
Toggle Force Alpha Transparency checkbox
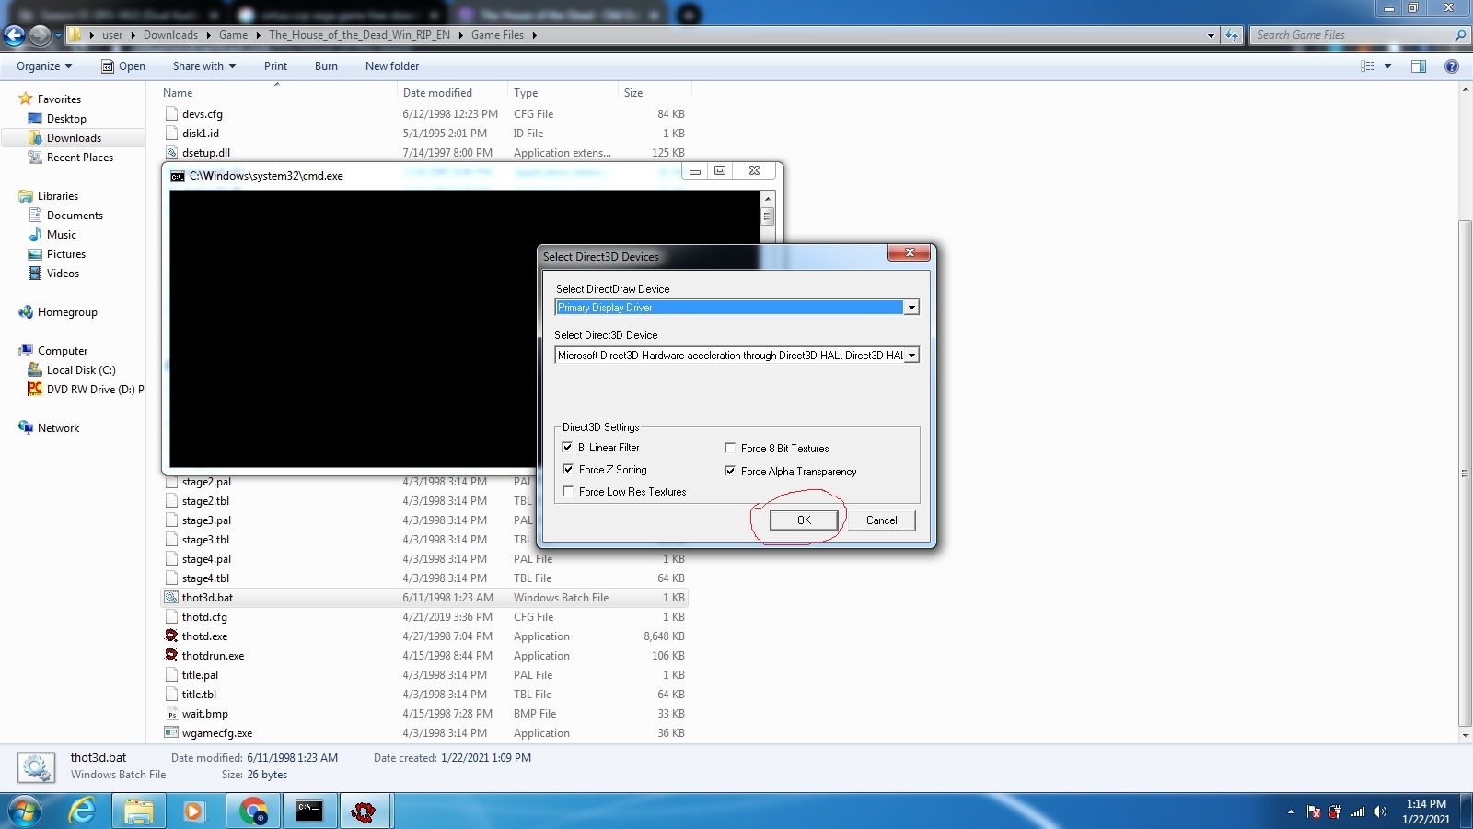point(730,471)
